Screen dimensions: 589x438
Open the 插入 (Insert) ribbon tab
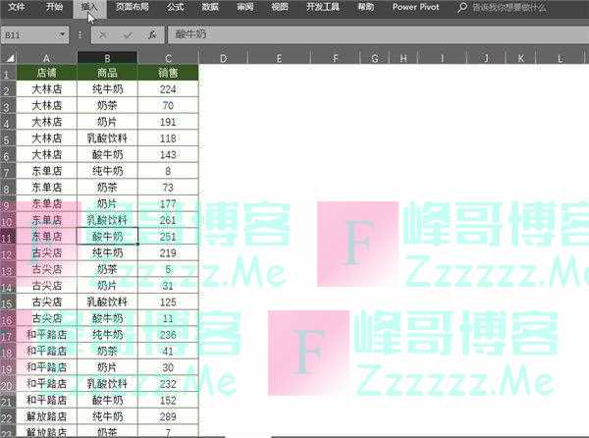pos(89,6)
